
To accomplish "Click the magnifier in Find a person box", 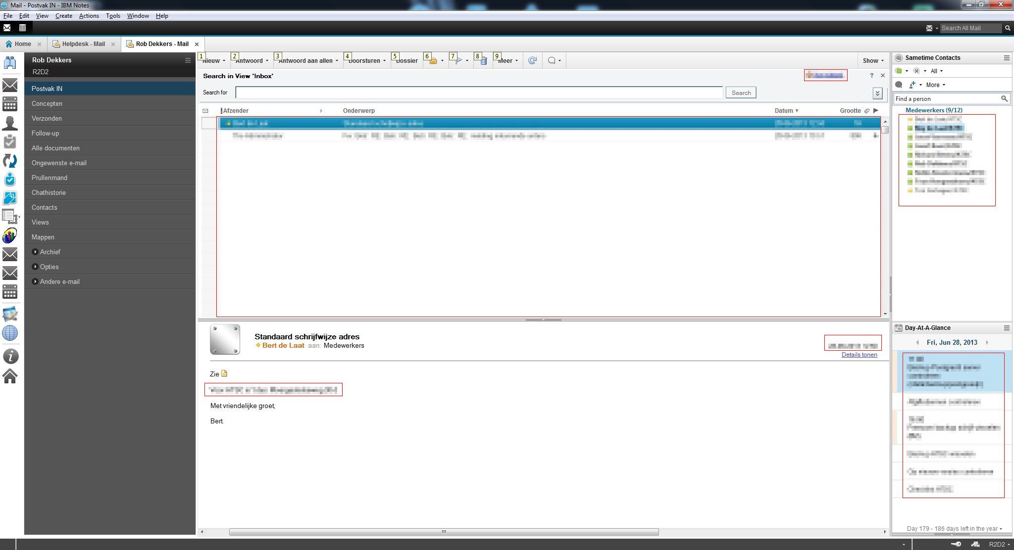I will coord(1004,99).
